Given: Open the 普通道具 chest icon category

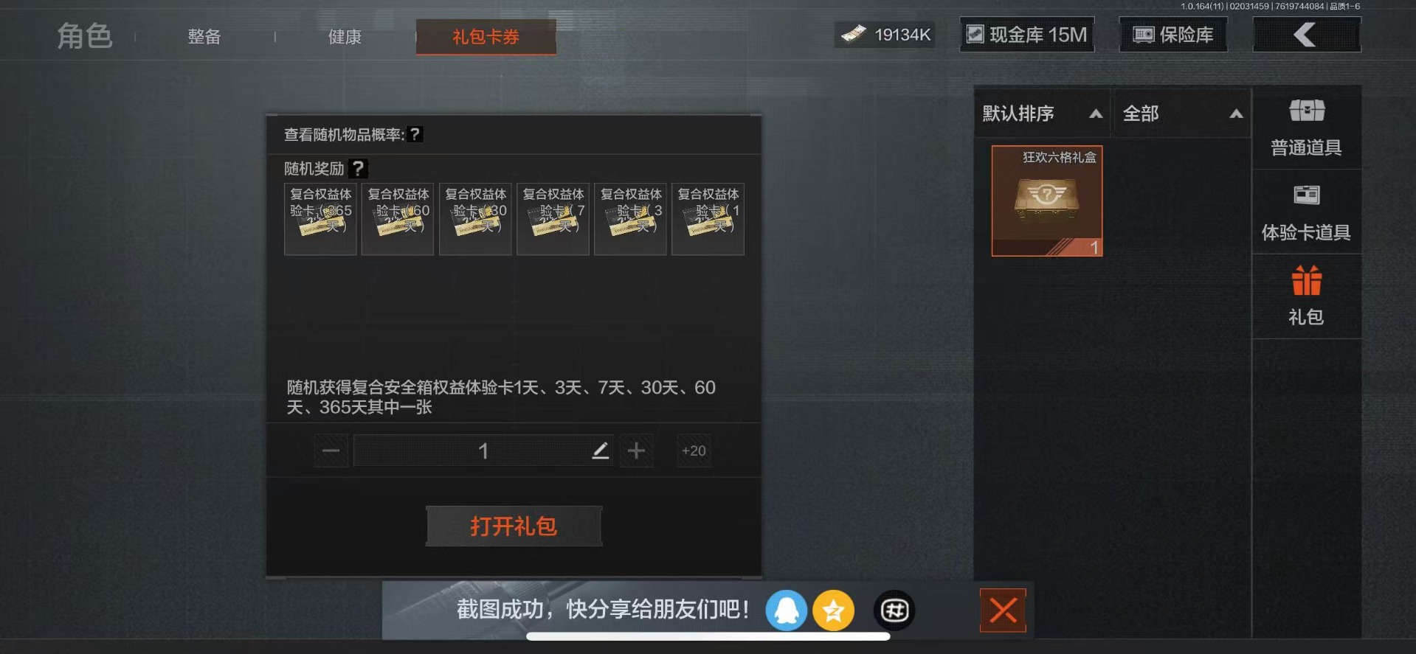Looking at the screenshot, I should 1307,111.
